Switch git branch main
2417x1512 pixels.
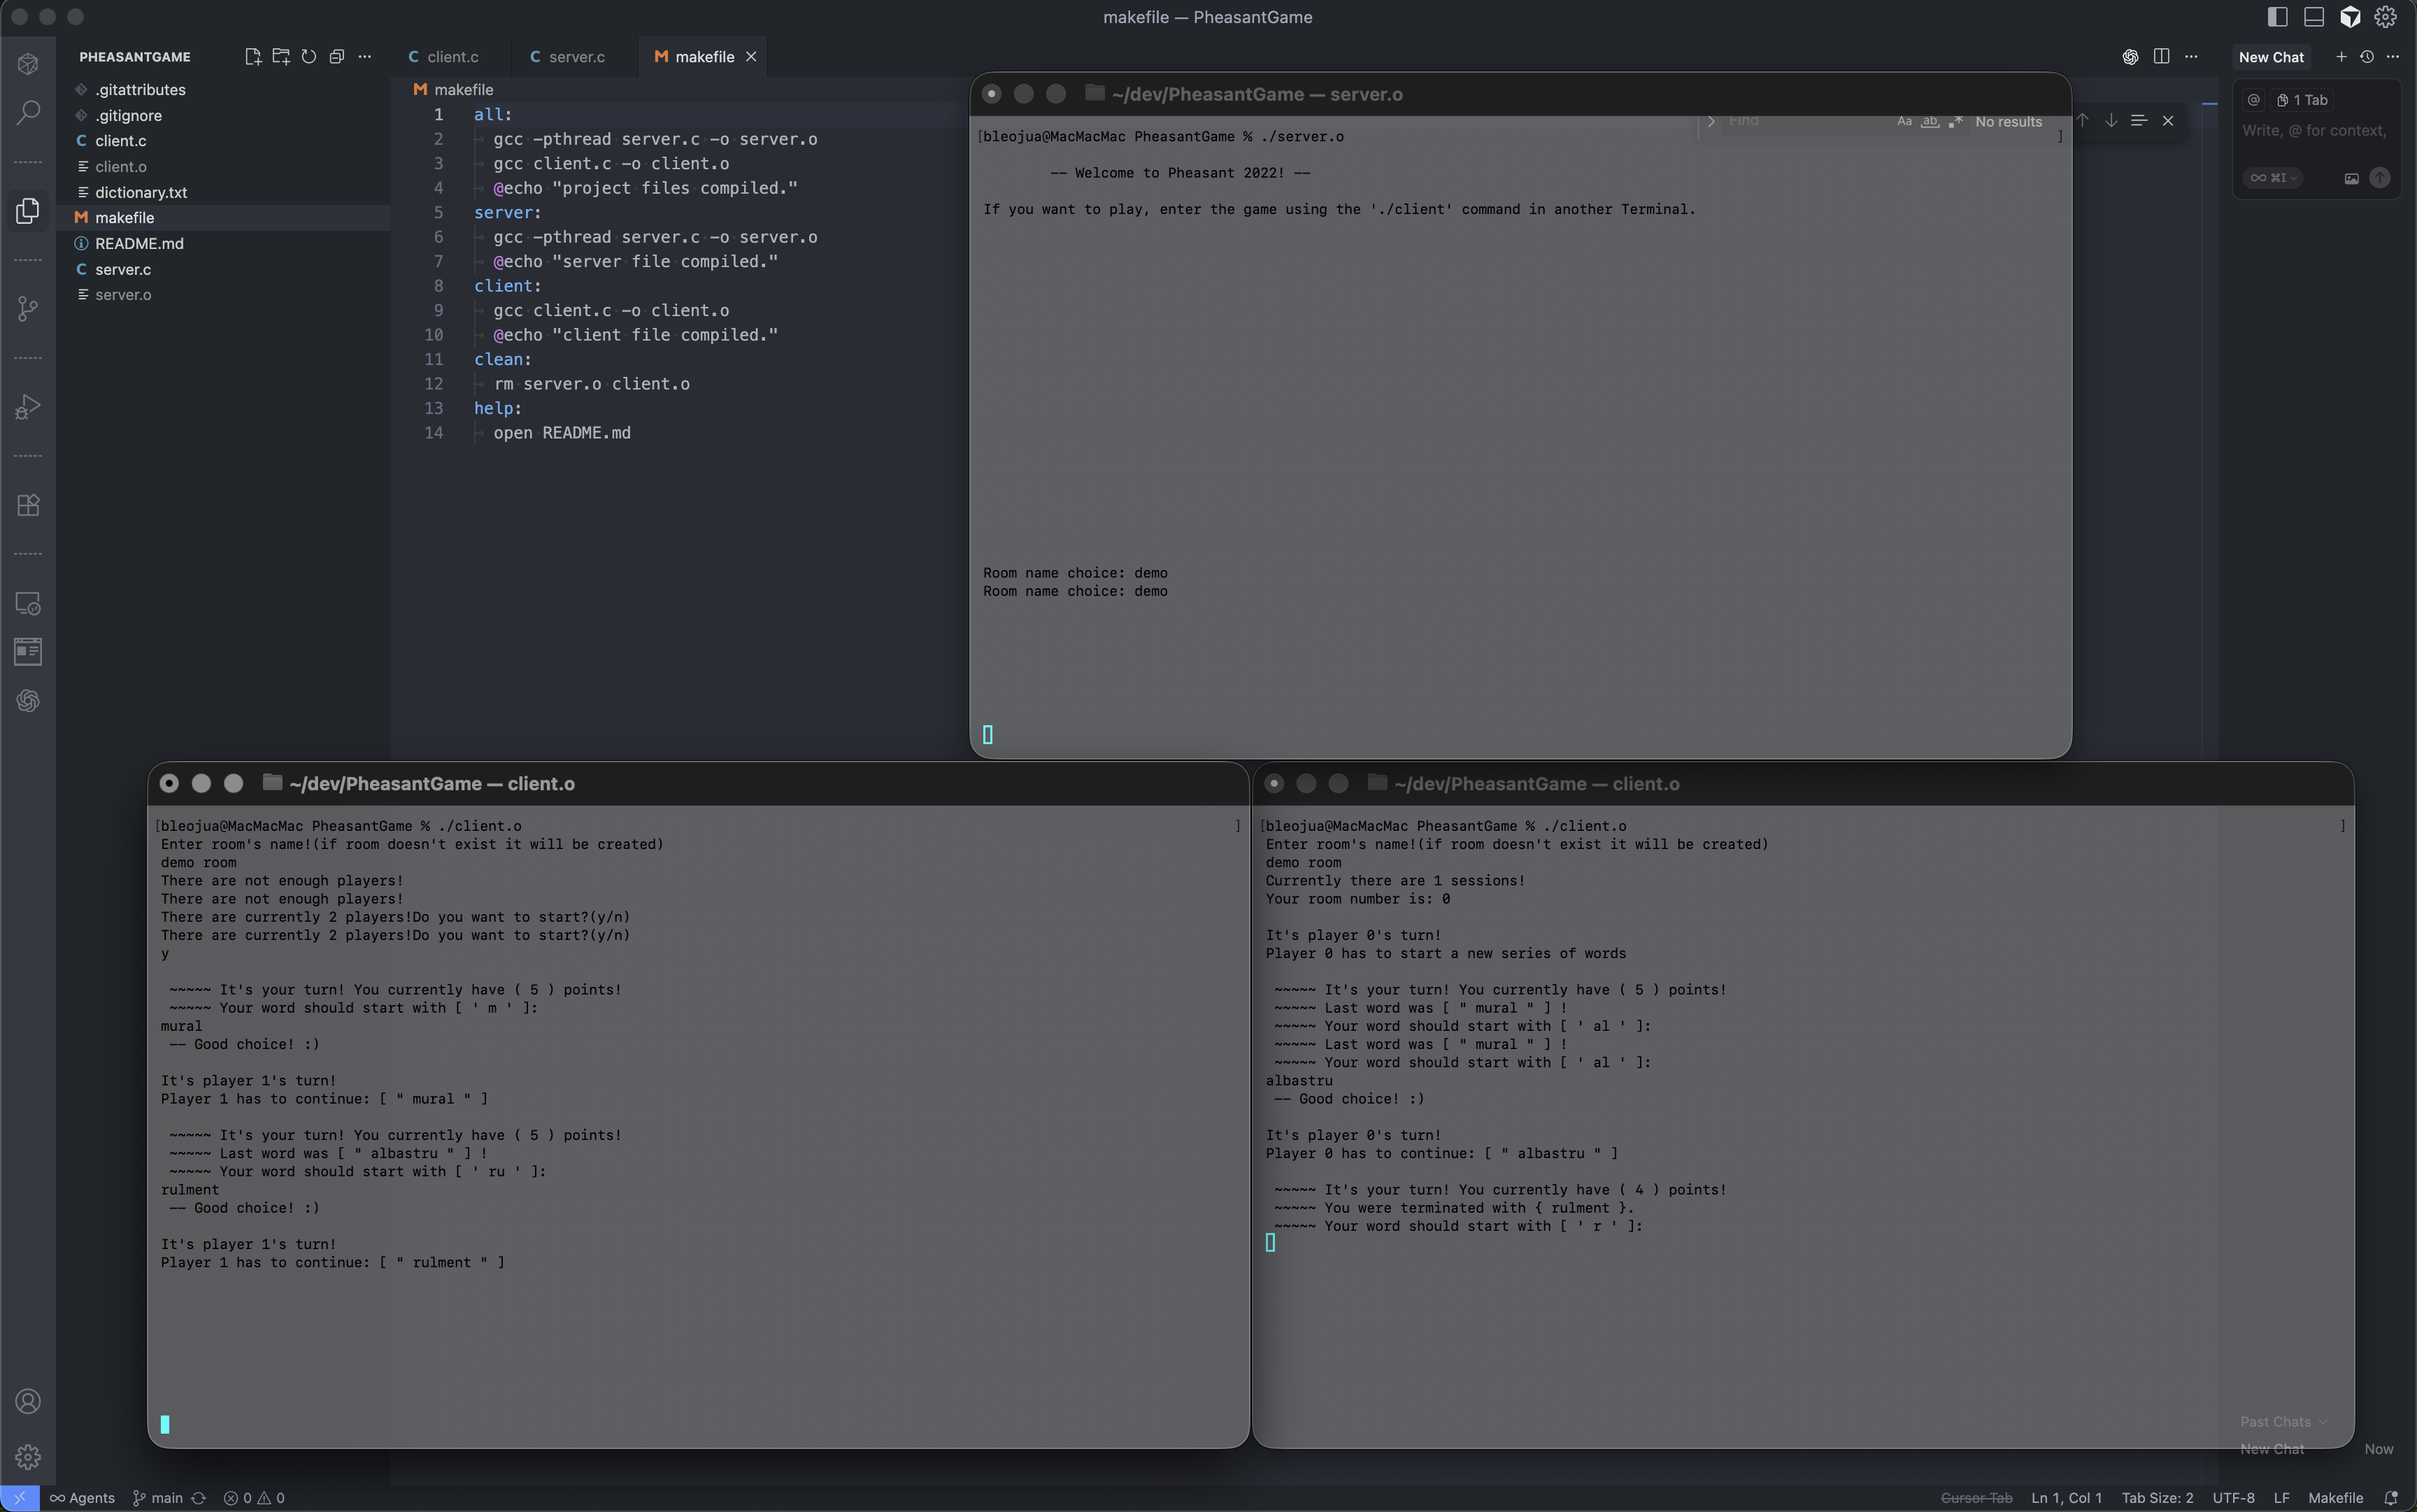tap(158, 1498)
